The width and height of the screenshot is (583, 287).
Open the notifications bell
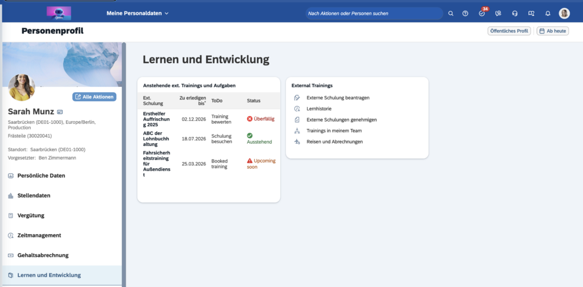point(548,13)
